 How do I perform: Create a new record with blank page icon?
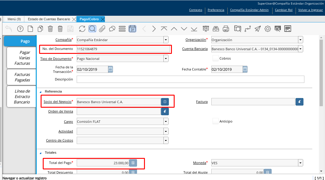30,29
